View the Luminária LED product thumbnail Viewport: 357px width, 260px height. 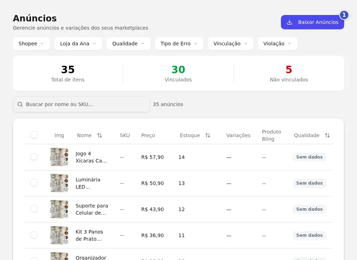click(x=59, y=183)
